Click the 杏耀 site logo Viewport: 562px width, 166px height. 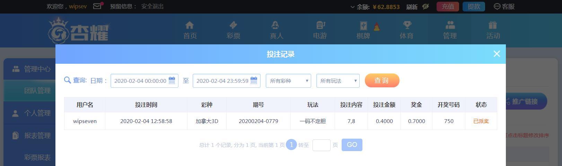pyautogui.click(x=78, y=31)
